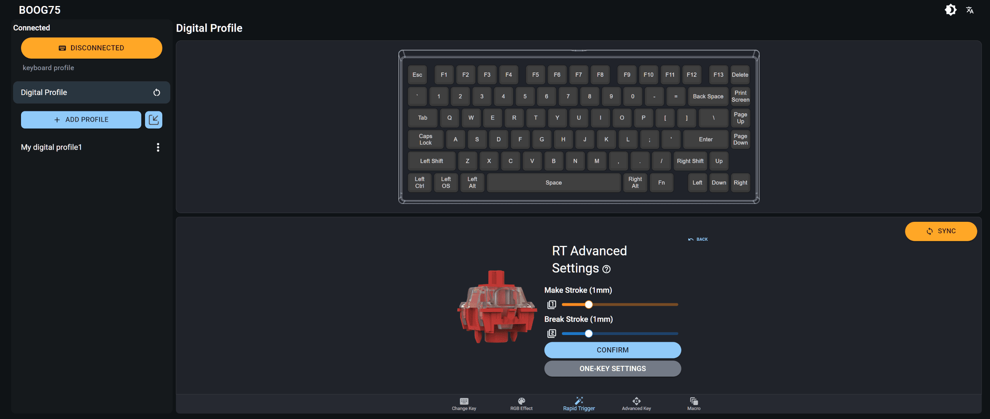Click the Break Stroke number 2 icon

pos(552,333)
